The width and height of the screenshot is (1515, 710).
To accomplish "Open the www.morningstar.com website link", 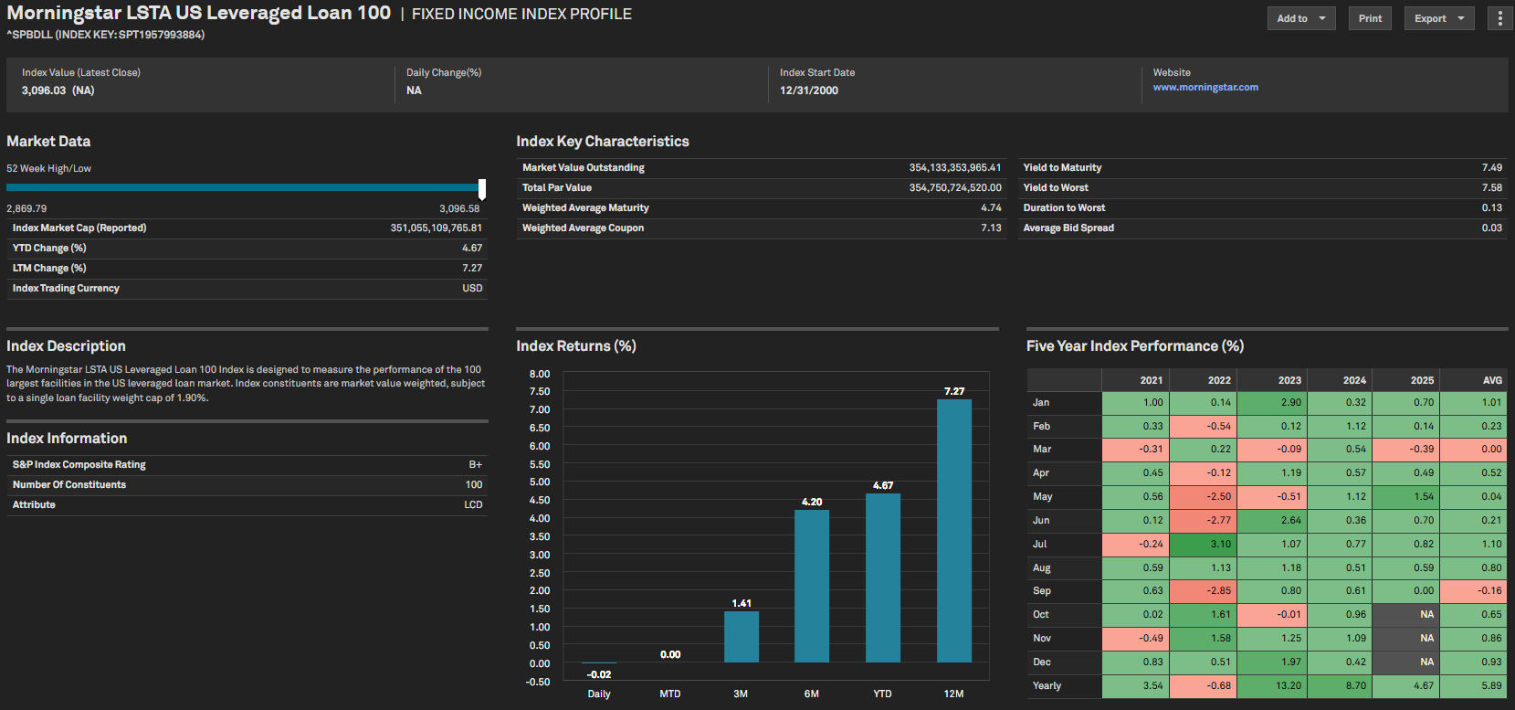I will (x=1205, y=88).
